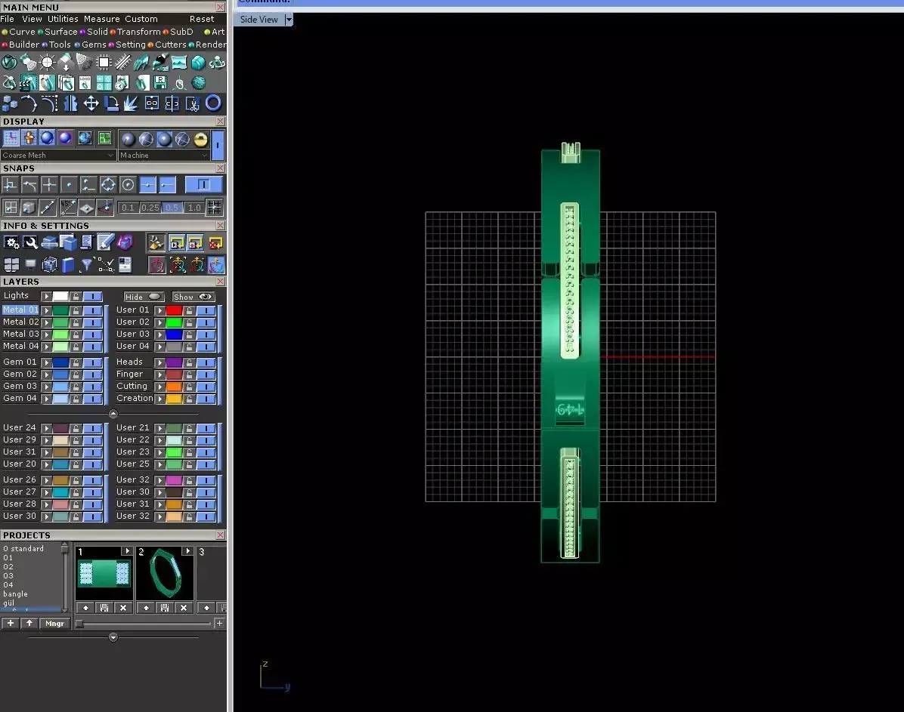Click the Hide layers button
Screen dimensions: 904x712
coord(144,297)
